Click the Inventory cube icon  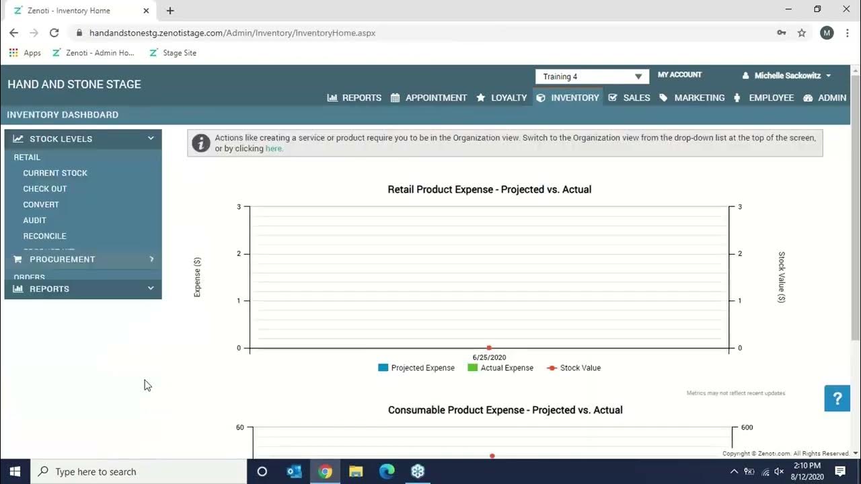[x=541, y=97]
